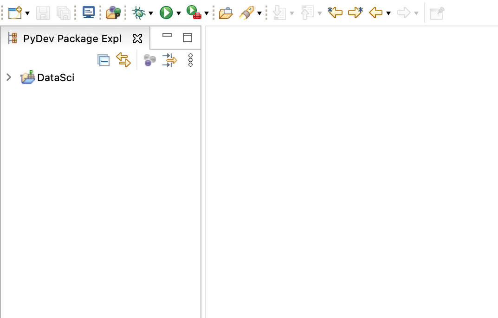This screenshot has width=498, height=318.
Task: Select the DataSci project
Action: [55, 77]
